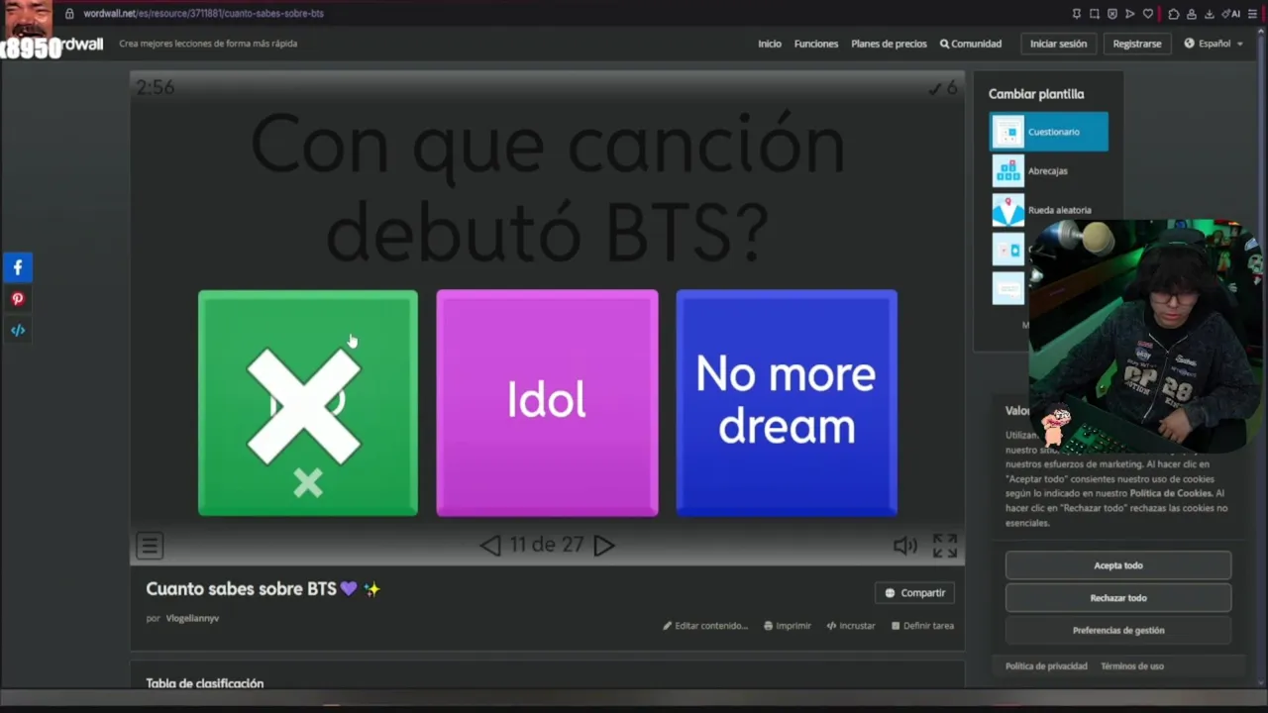This screenshot has height=713, width=1268.
Task: Open 'Editar contenido...' link
Action: pos(705,626)
